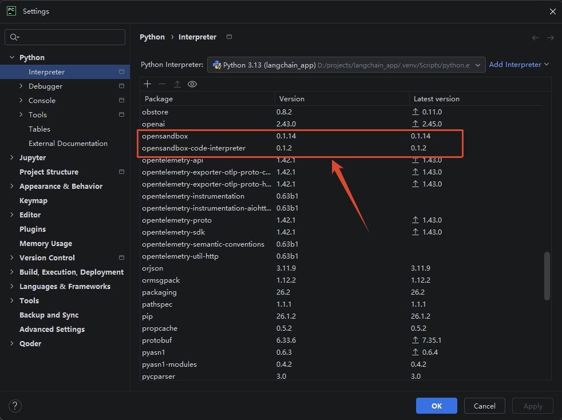Expand the Jupyter settings section

point(12,158)
